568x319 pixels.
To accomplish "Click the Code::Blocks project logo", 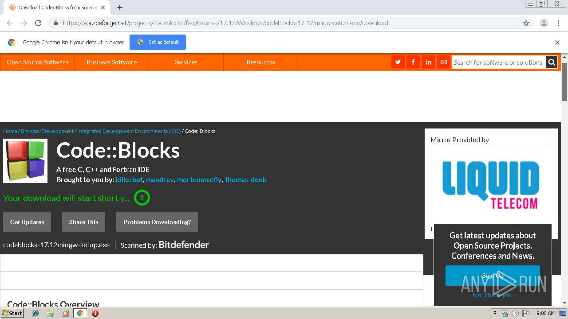I will click(x=25, y=161).
